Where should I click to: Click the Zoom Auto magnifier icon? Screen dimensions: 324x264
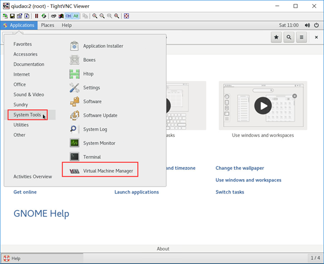(x=117, y=16)
